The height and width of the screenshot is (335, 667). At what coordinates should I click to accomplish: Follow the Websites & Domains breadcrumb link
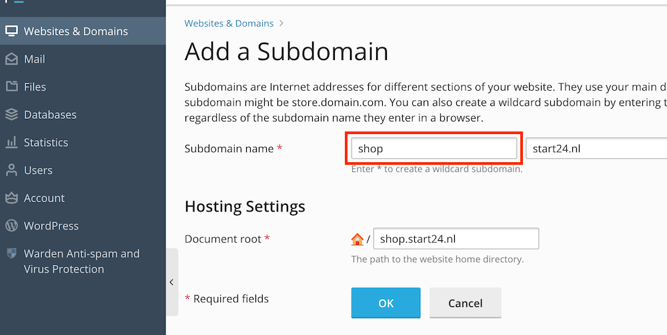229,23
